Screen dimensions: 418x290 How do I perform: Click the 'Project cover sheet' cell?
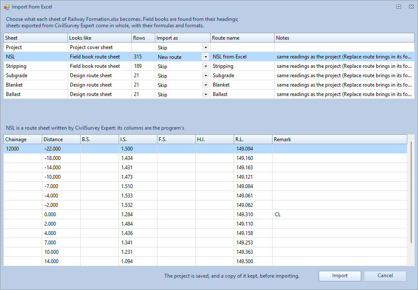pos(99,47)
